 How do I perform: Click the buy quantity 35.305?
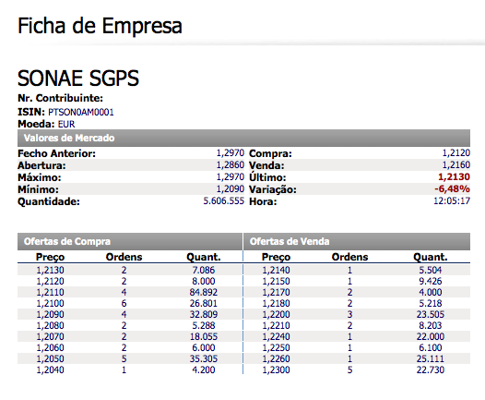(204, 358)
